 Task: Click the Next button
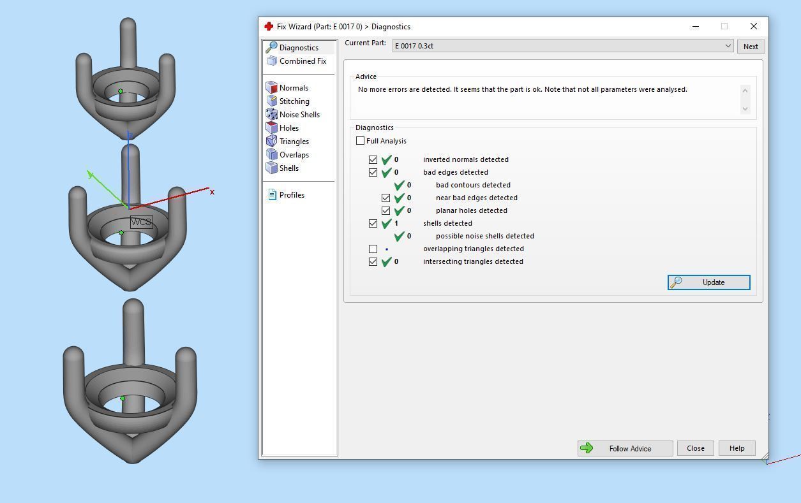[x=751, y=46]
